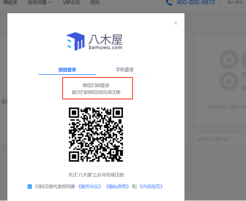246x201 pixels.
Task: Click the background QR preview placeholder graphic
Action: (x=232, y=70)
